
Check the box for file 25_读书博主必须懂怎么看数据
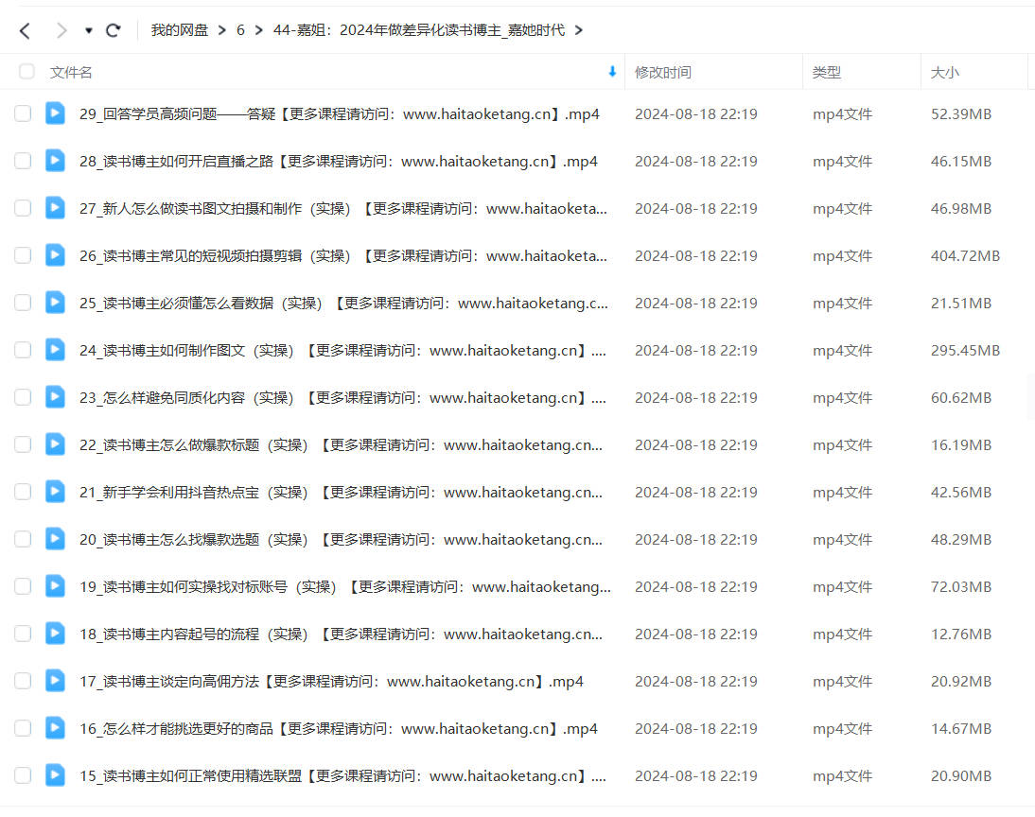[x=23, y=303]
